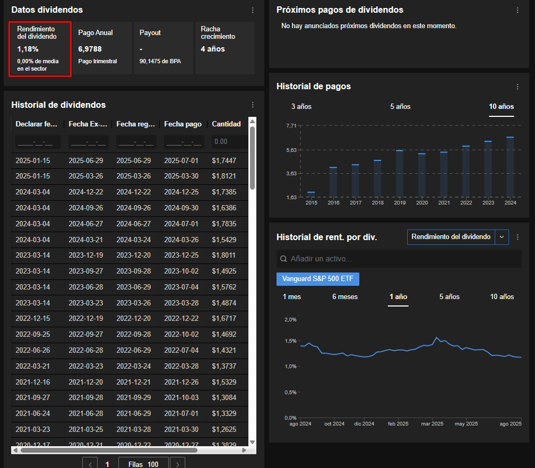Image resolution: width=535 pixels, height=468 pixels.
Task: Click the Pago Anual 6,9788 card
Action: click(102, 48)
